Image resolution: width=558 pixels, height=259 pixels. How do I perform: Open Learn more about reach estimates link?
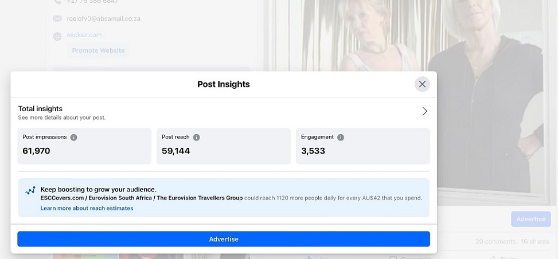(87, 209)
